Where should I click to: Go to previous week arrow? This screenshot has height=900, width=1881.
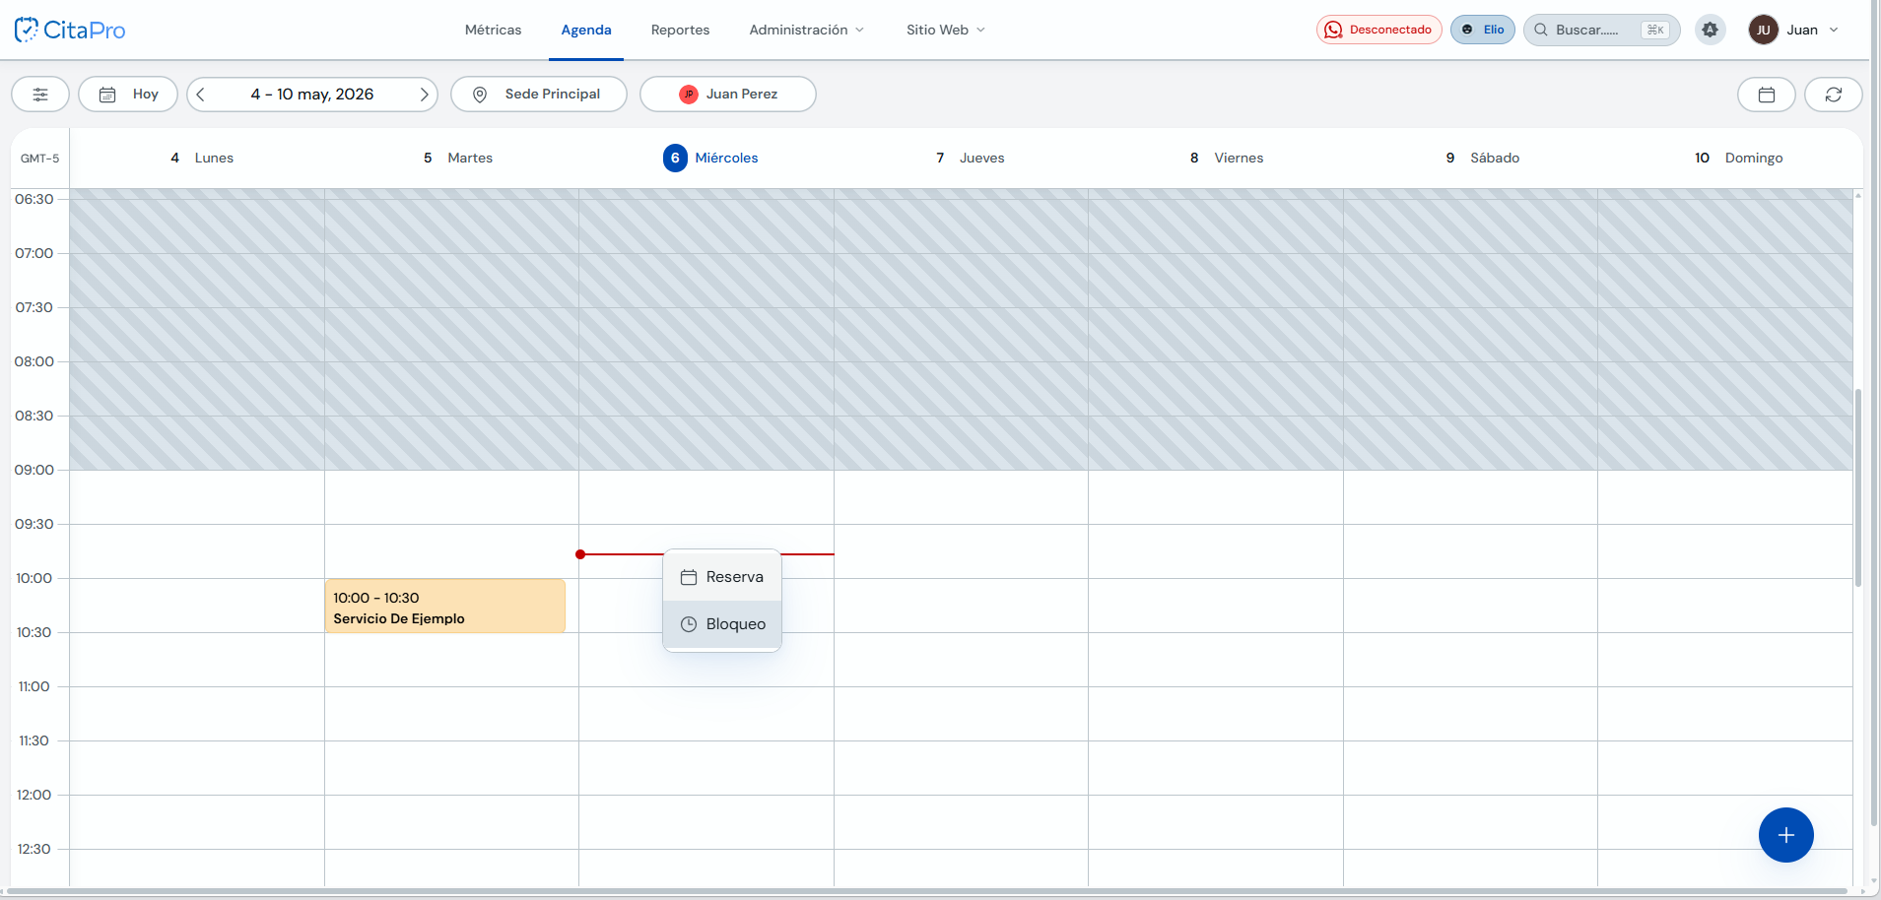(201, 95)
